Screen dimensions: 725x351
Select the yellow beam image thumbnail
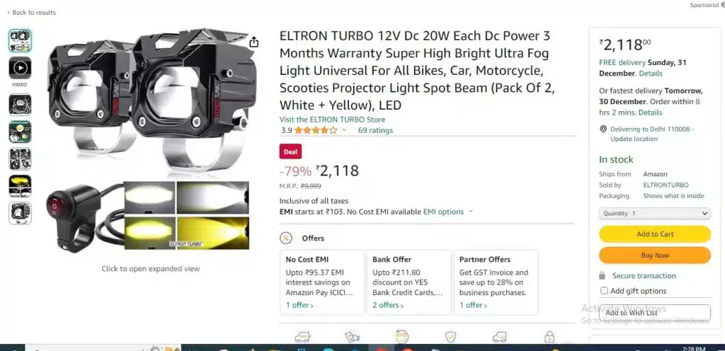20,186
